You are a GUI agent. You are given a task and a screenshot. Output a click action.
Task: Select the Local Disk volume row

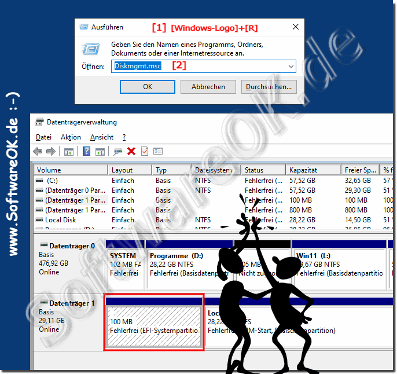[214, 220]
